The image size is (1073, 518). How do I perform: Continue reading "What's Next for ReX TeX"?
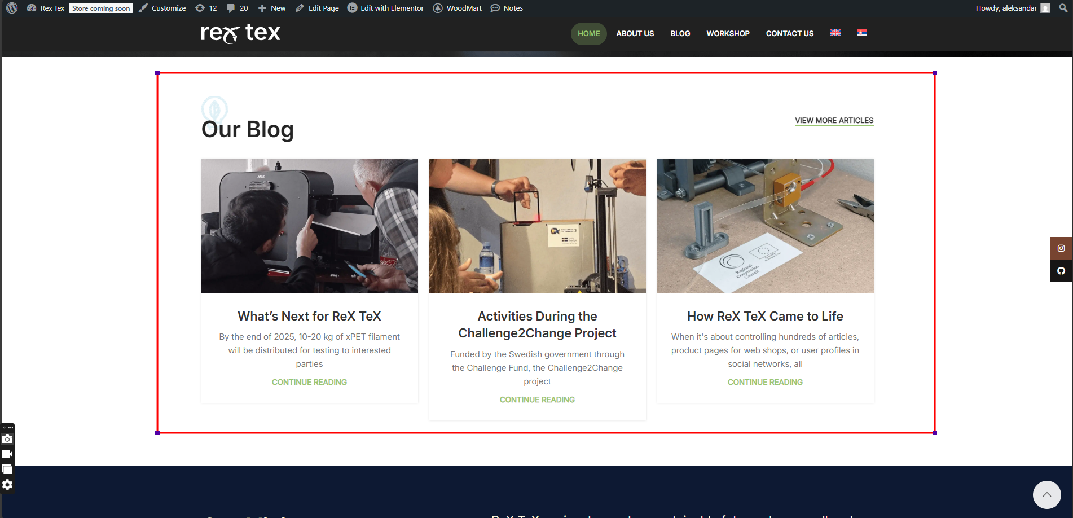(310, 382)
